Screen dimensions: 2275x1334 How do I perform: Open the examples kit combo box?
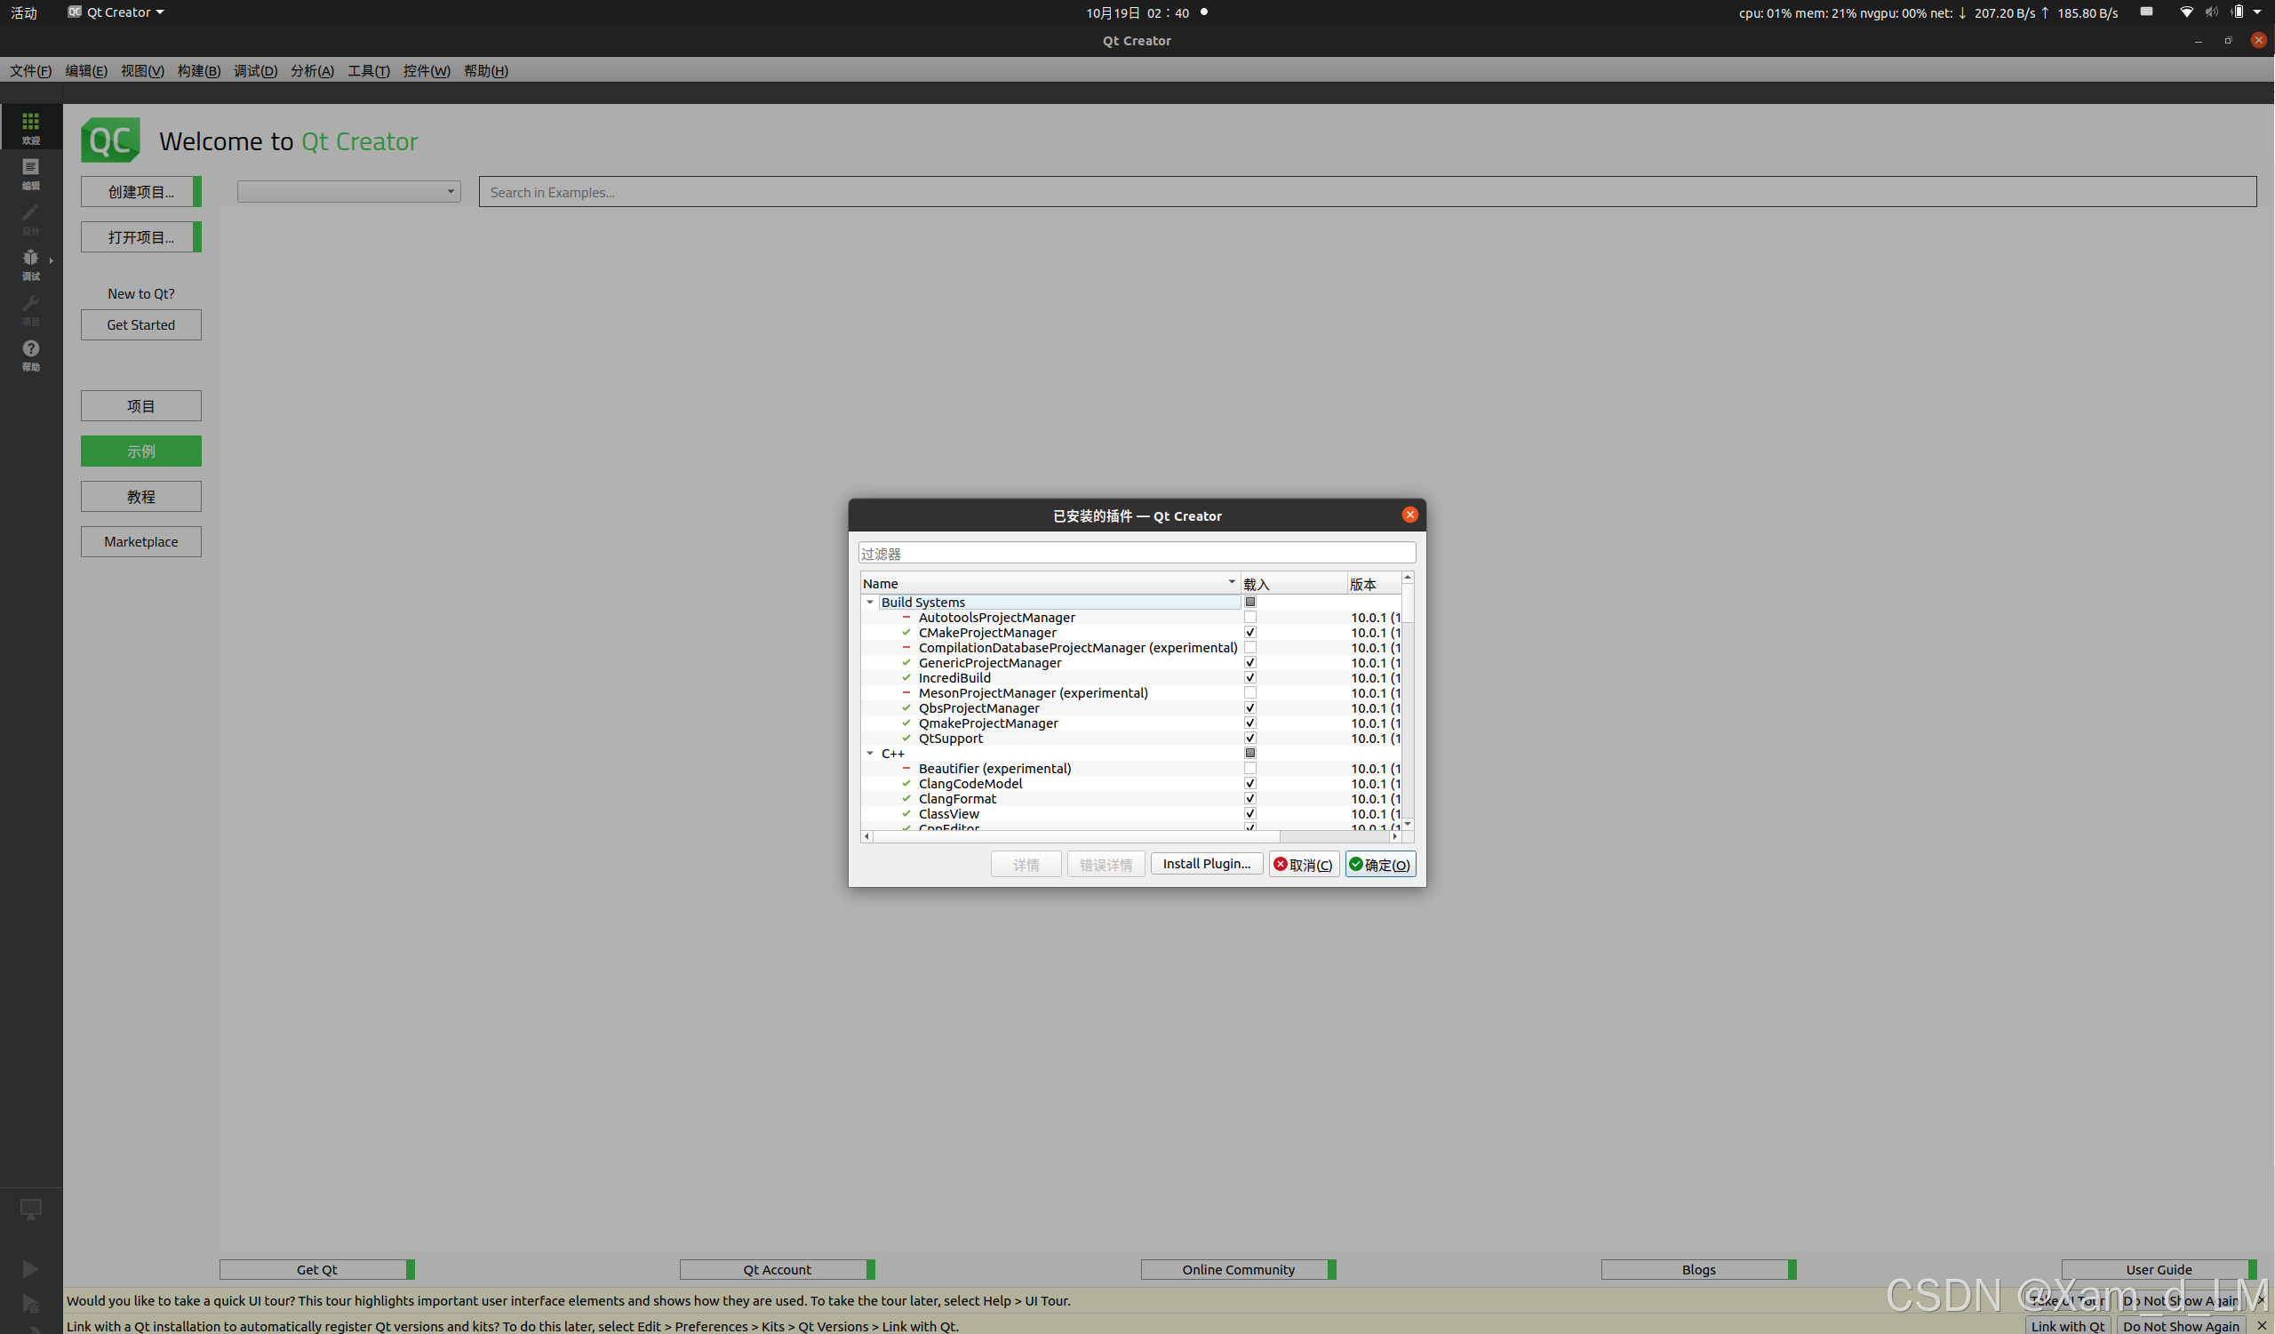[348, 191]
